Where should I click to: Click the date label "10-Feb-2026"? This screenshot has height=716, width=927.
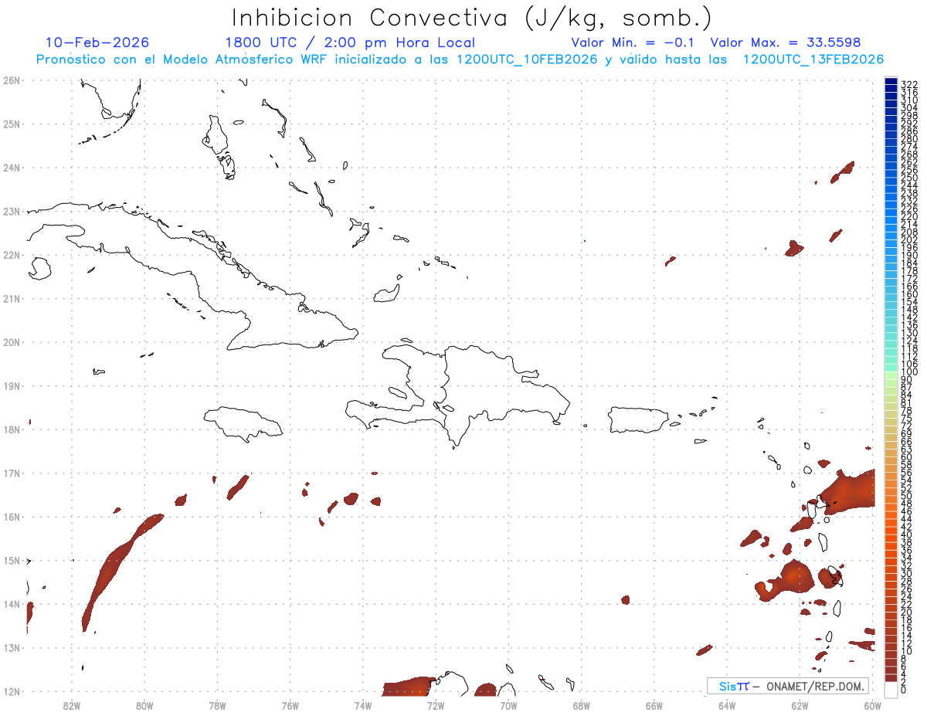97,42
